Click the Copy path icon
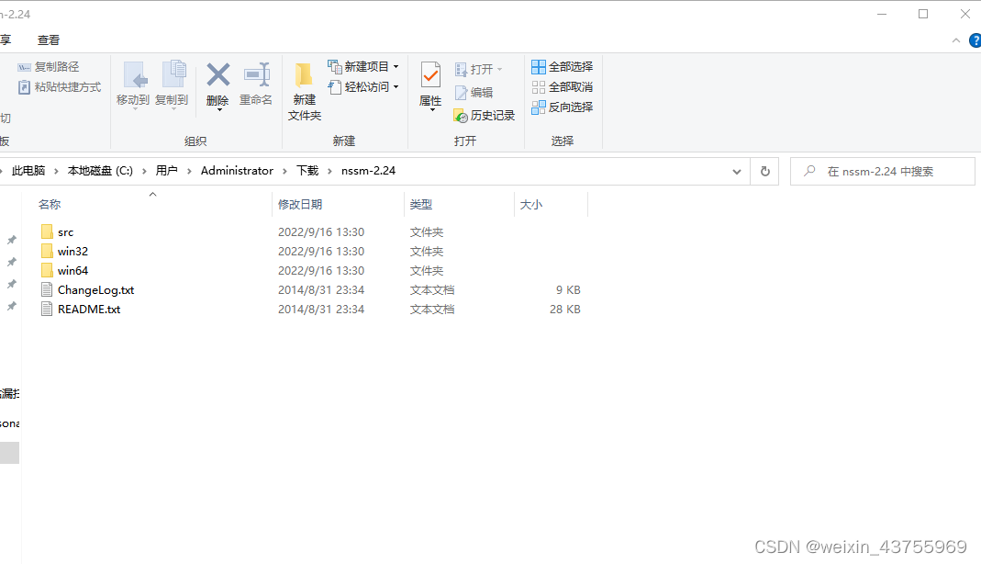The image size is (981, 564). pyautogui.click(x=25, y=67)
